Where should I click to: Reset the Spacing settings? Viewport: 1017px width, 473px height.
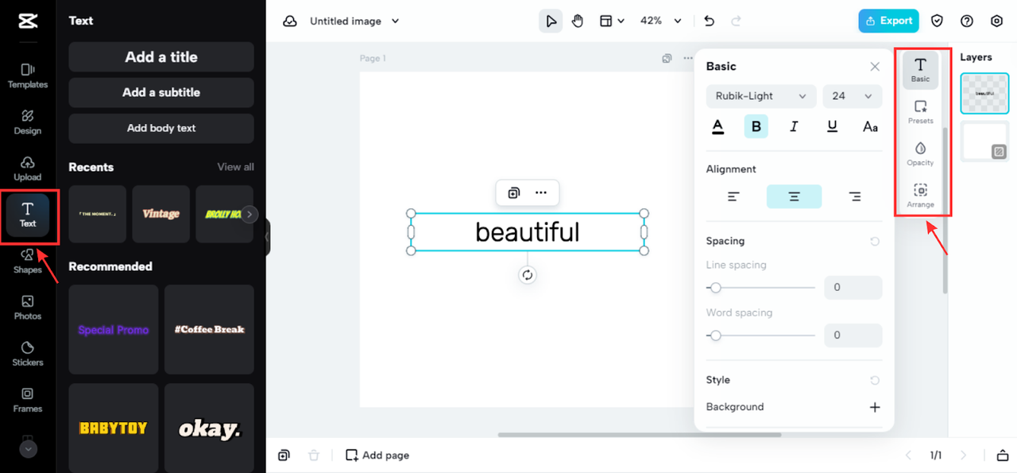click(x=875, y=241)
